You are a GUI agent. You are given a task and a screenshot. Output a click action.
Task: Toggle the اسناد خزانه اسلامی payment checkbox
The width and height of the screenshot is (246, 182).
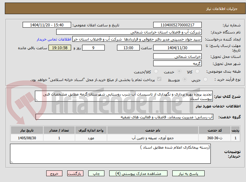[159, 79]
